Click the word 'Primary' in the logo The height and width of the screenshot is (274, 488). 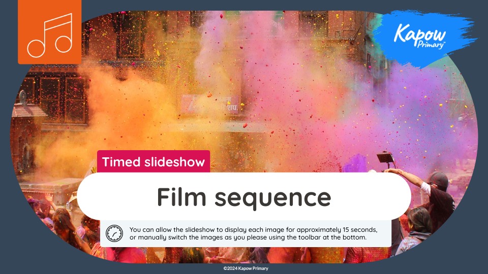431,45
